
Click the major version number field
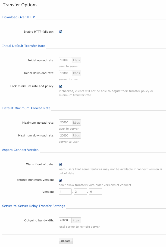(65, 191)
